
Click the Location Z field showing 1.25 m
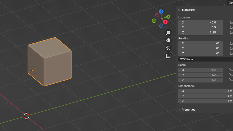pyautogui.click(x=200, y=32)
